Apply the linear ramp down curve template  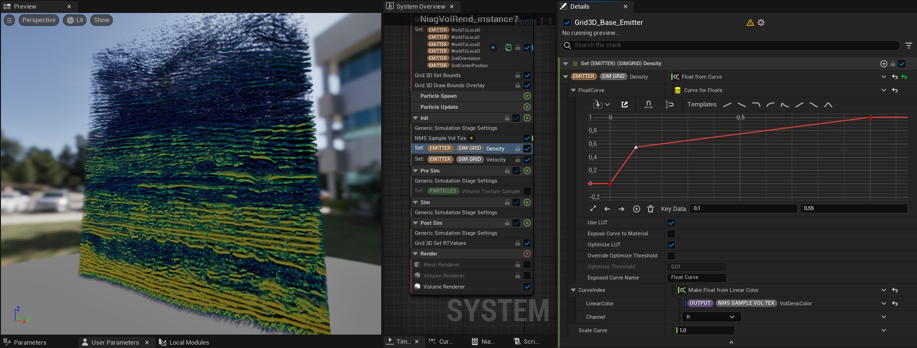tap(742, 104)
